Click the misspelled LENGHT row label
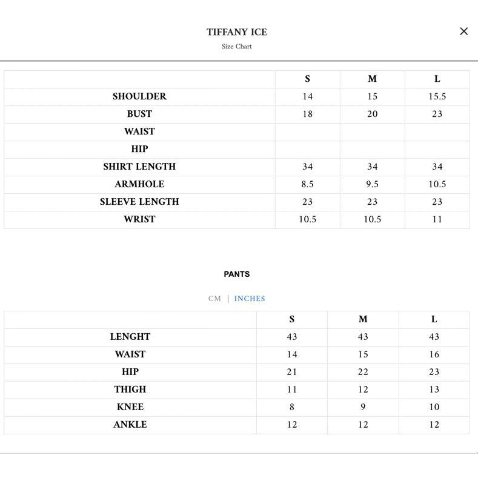 coord(130,337)
